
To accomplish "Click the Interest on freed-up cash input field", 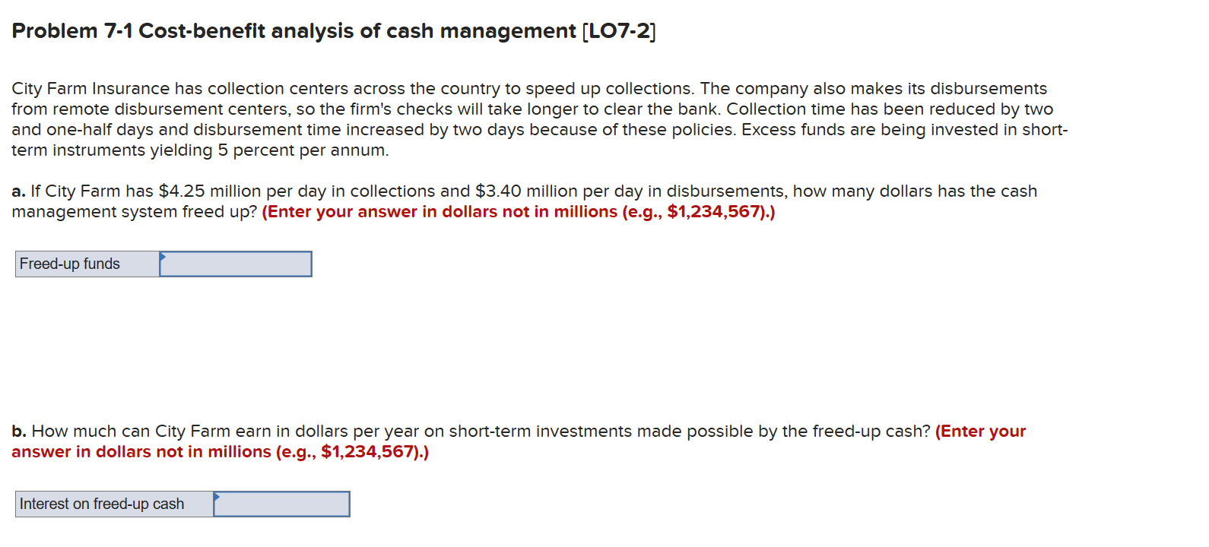I will 281,504.
